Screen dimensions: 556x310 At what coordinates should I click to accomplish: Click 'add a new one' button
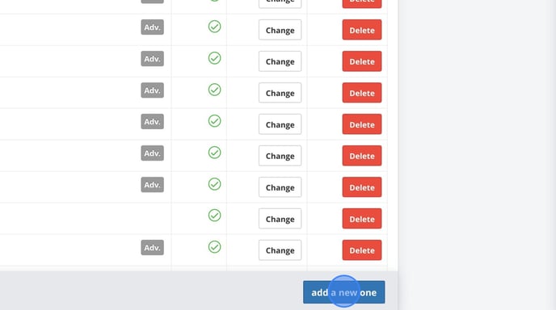(344, 292)
